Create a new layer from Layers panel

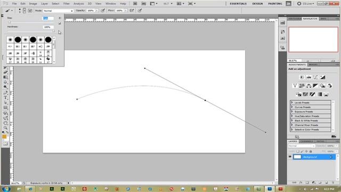(327, 182)
